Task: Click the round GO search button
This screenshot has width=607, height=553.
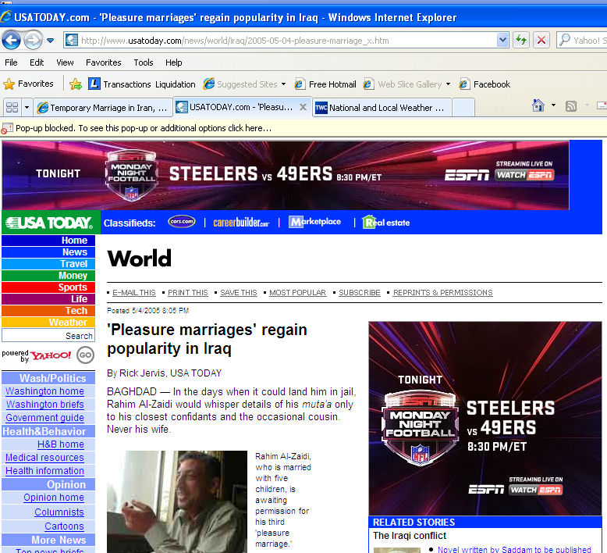Action: point(85,355)
